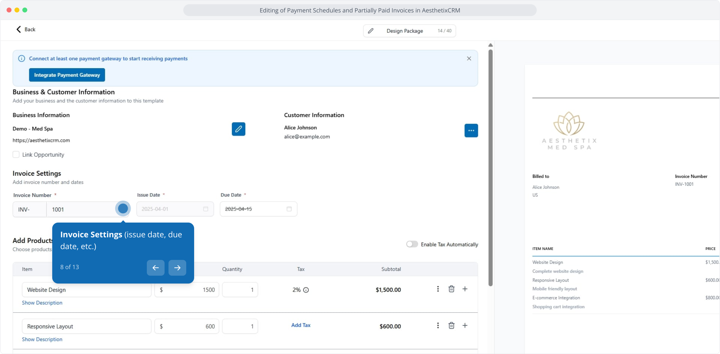Open customer information three-dot options

[471, 130]
